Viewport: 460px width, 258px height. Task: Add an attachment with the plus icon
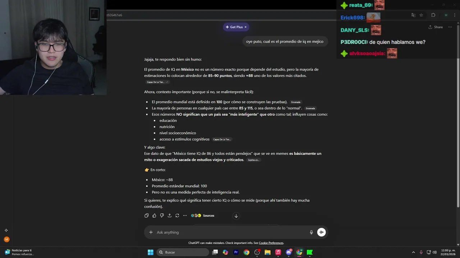[151, 232]
